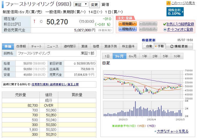Open the 貸株金利 0.10% banner
The image size is (197, 138).
(175, 12)
